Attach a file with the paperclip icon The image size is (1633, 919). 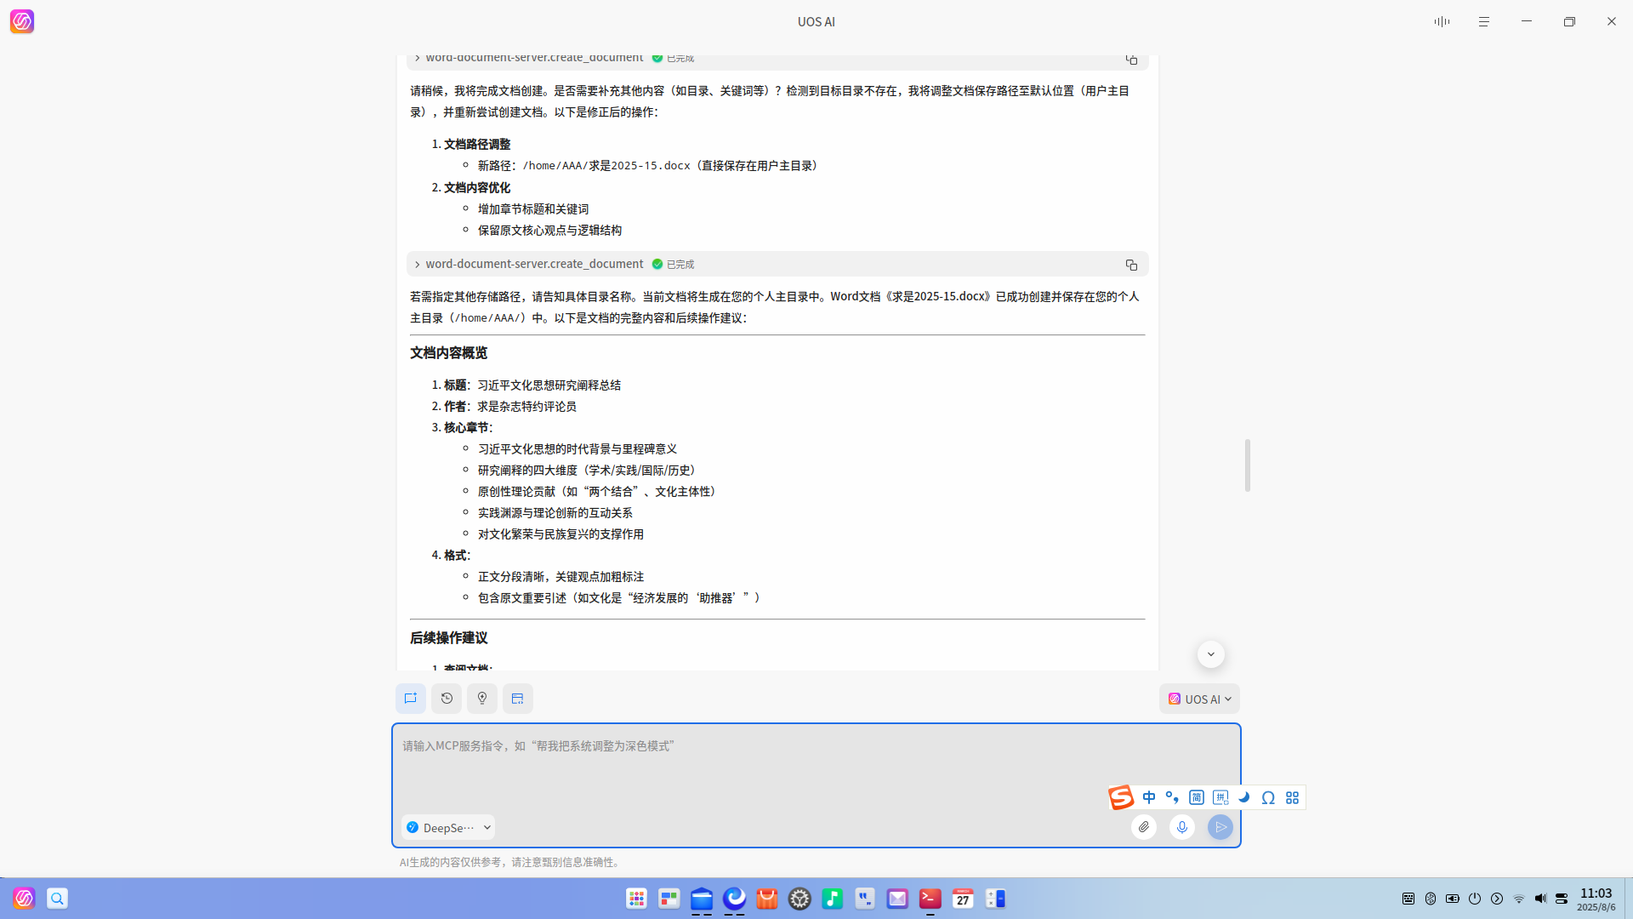[x=1144, y=827]
